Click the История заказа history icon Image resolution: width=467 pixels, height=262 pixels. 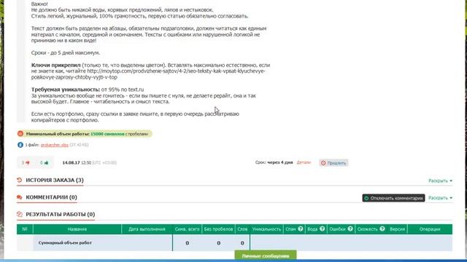(20, 180)
